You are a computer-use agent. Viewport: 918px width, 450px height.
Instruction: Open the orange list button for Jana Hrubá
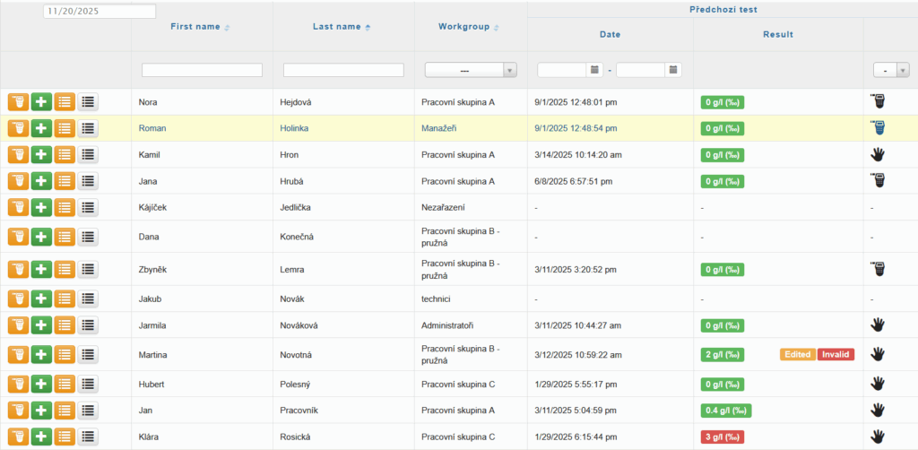tap(65, 181)
